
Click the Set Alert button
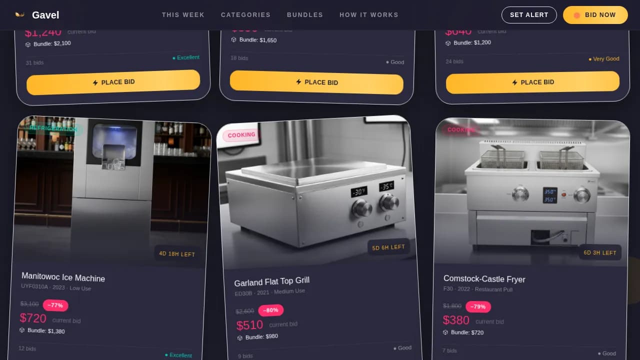point(529,15)
